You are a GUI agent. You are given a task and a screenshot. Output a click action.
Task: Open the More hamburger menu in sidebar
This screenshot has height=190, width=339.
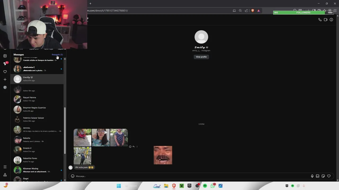[5, 167]
